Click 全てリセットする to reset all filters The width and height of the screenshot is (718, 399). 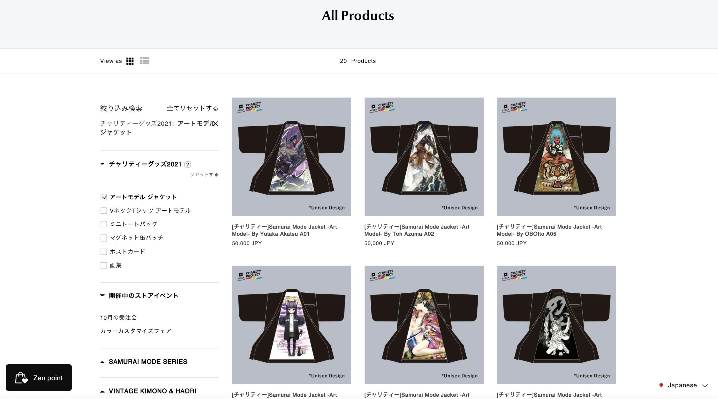193,108
